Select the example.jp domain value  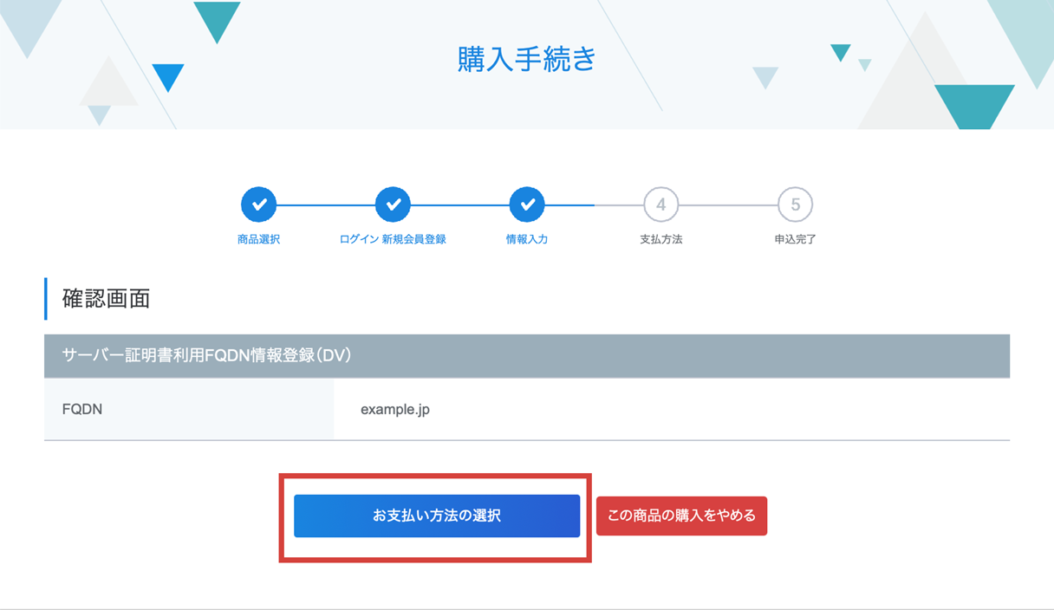(x=395, y=409)
